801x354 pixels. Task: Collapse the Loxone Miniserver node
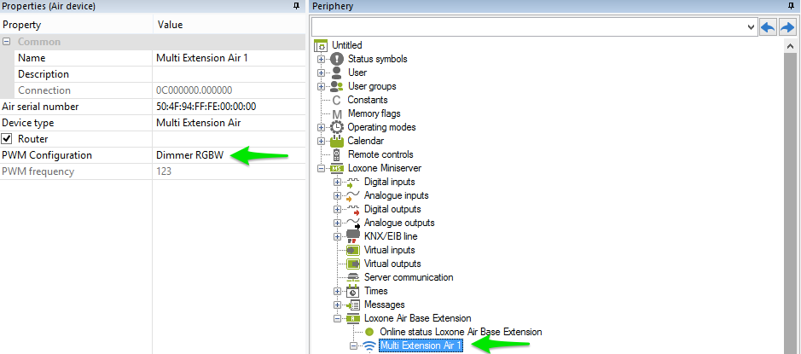tap(321, 168)
